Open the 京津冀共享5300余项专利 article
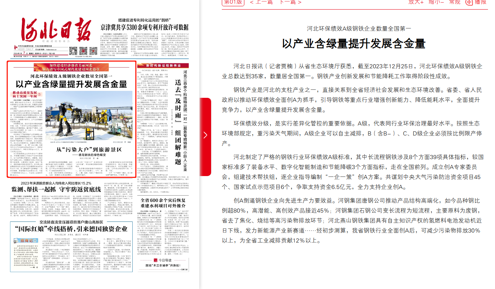The image size is (495, 289). [x=145, y=27]
